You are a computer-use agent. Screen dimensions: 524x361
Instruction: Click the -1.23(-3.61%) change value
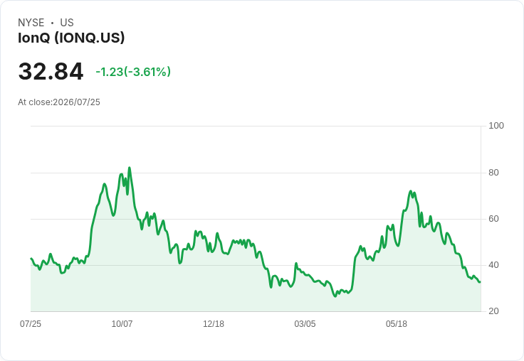click(133, 72)
